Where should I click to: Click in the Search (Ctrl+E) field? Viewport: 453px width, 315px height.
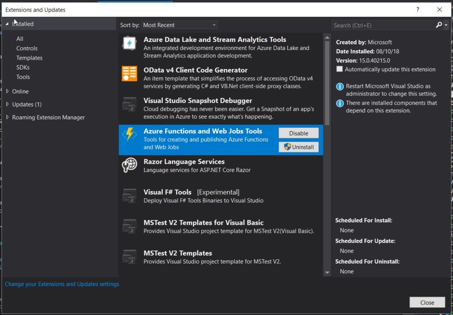click(x=383, y=25)
